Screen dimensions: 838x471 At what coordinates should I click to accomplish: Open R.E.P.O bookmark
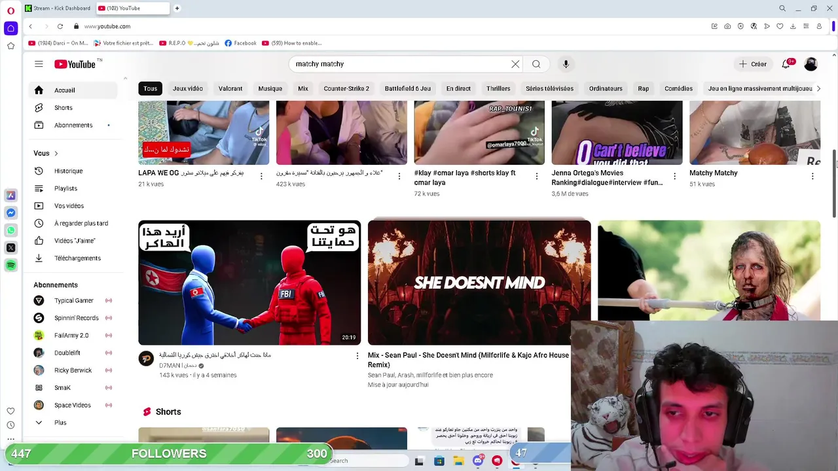tap(189, 43)
